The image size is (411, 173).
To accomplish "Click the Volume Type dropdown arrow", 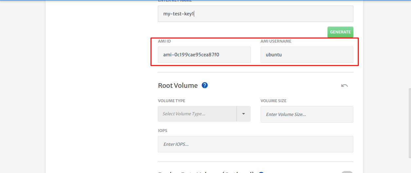I will click(243, 114).
